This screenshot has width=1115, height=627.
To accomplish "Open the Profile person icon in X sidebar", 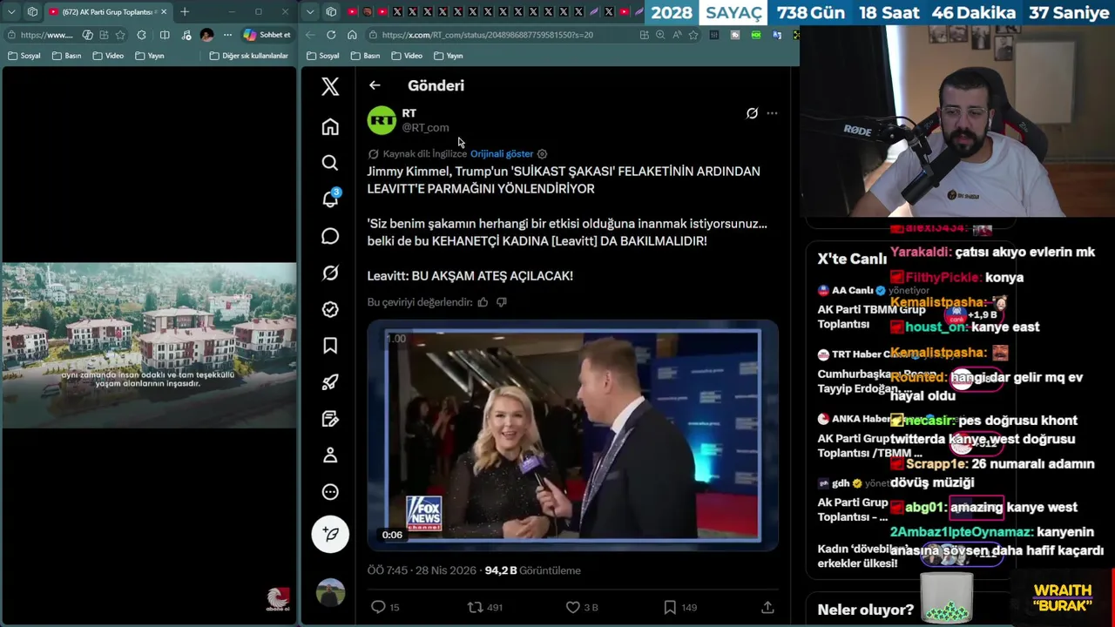I will 330,455.
